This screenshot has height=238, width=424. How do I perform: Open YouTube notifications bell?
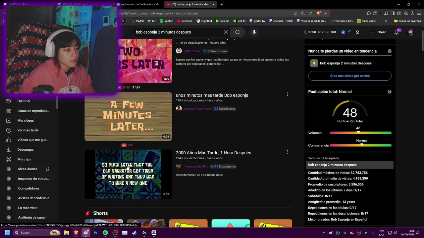pos(397,32)
